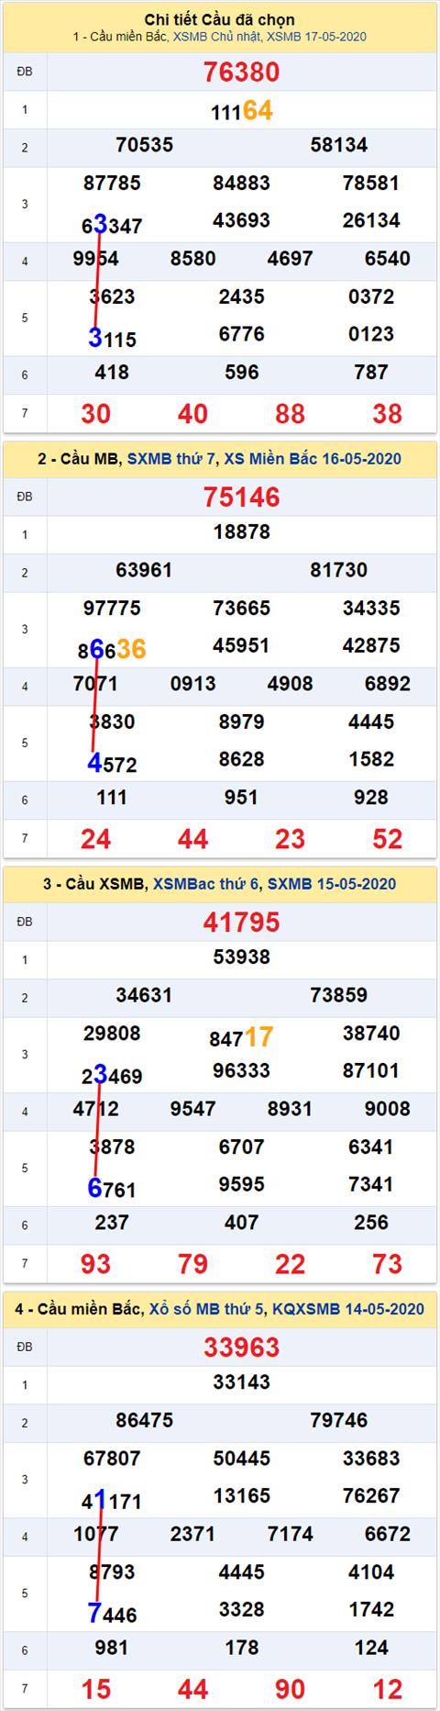Click first prize number 33143

click(242, 1382)
